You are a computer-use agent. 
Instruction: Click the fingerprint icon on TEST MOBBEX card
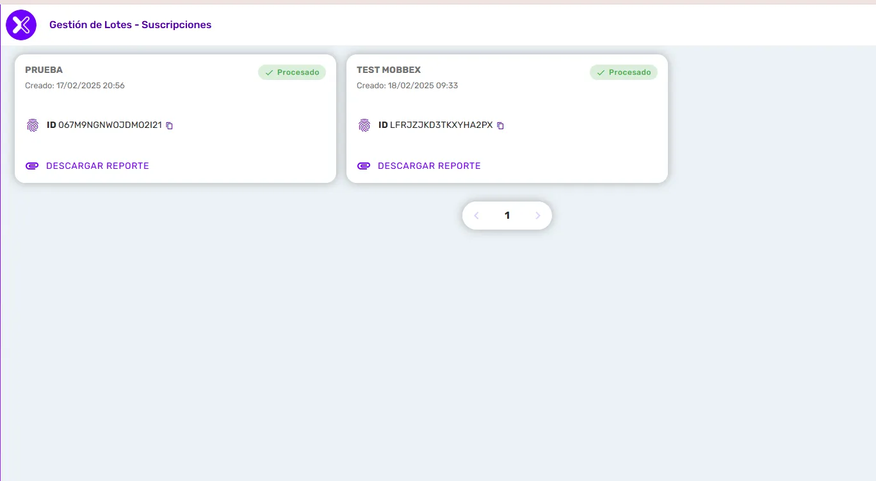click(364, 125)
